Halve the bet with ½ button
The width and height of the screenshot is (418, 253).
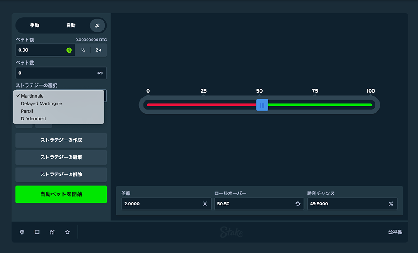coord(83,50)
